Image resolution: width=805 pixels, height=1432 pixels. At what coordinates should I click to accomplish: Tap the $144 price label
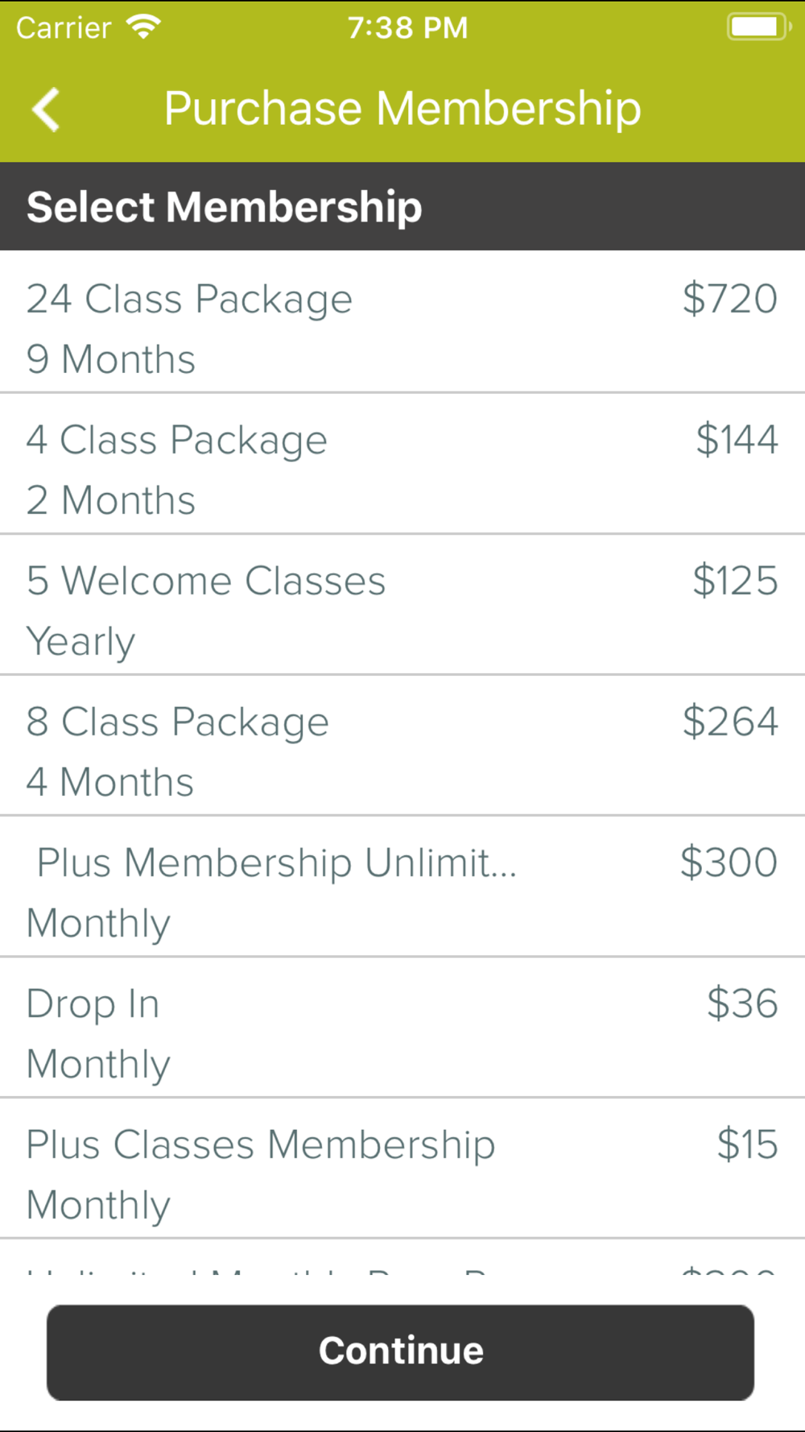tap(737, 440)
